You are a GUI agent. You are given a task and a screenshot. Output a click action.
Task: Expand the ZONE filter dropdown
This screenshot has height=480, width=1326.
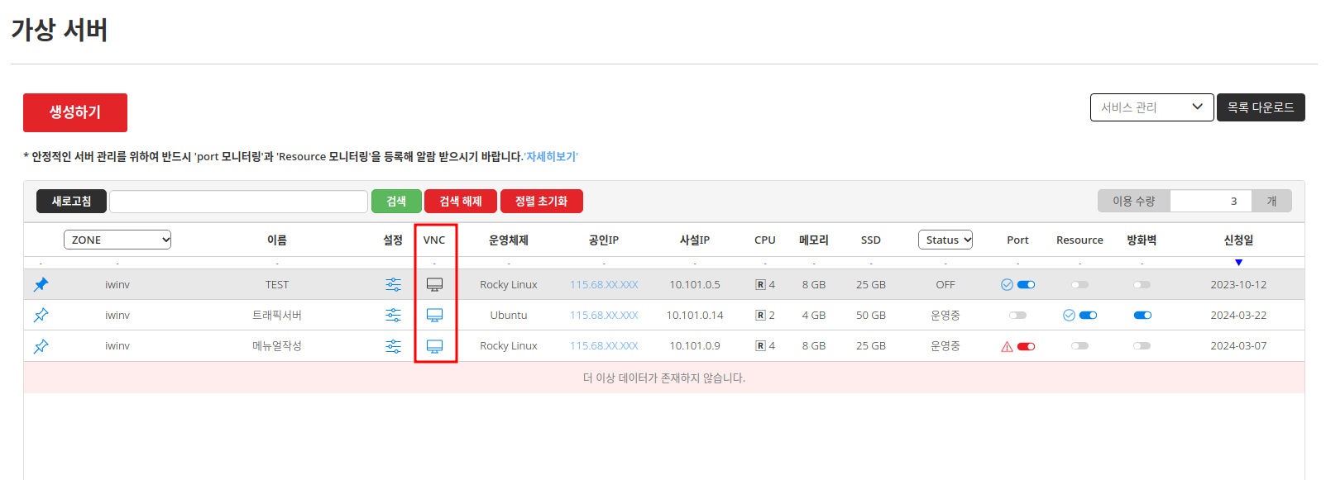(x=117, y=240)
